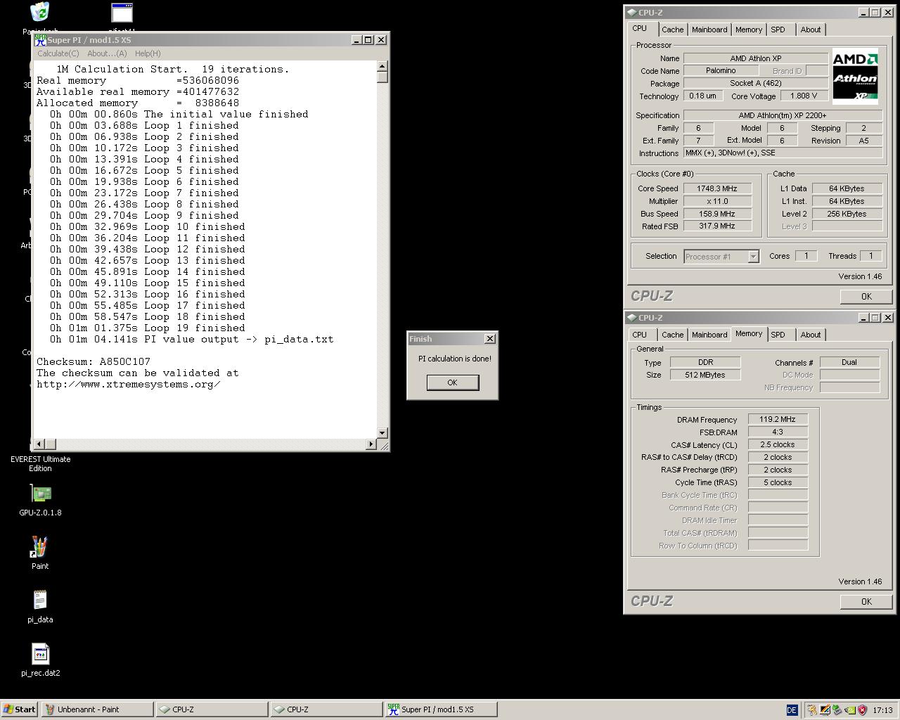
Task: Open the About...(A) menu in Super PI
Action: 107,53
